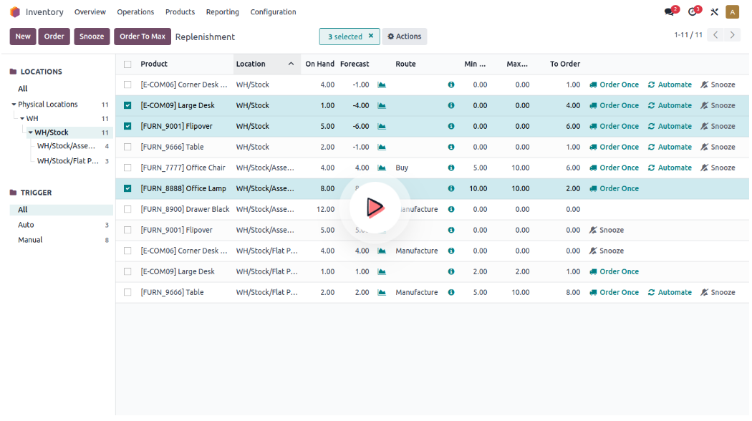Go to the Overview menu
752x421 pixels.
pyautogui.click(x=90, y=12)
